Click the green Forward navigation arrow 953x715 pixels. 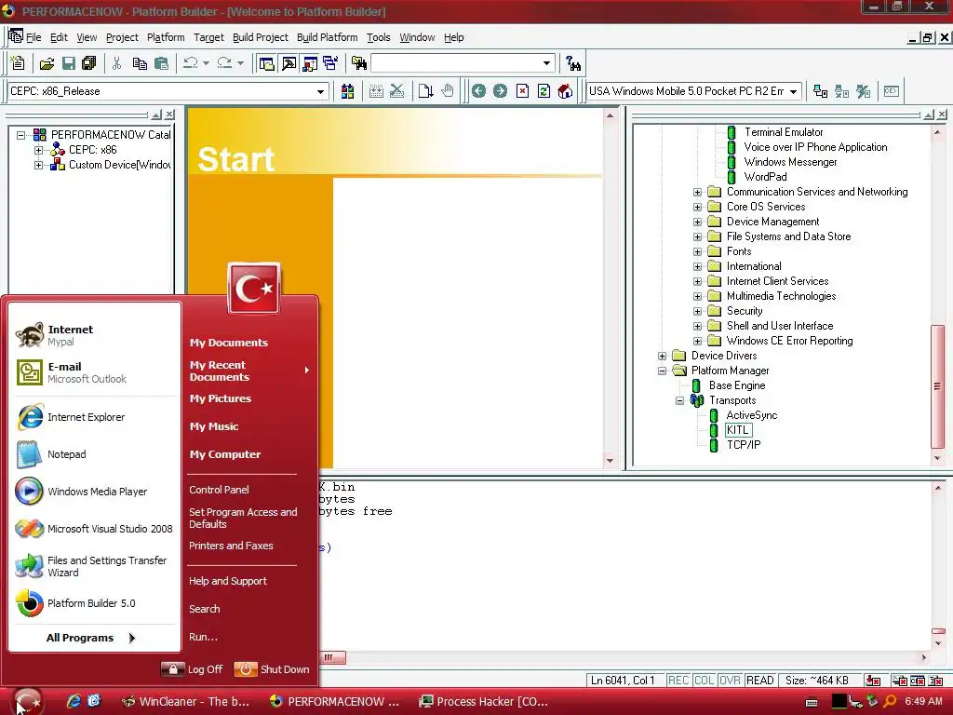click(x=500, y=91)
